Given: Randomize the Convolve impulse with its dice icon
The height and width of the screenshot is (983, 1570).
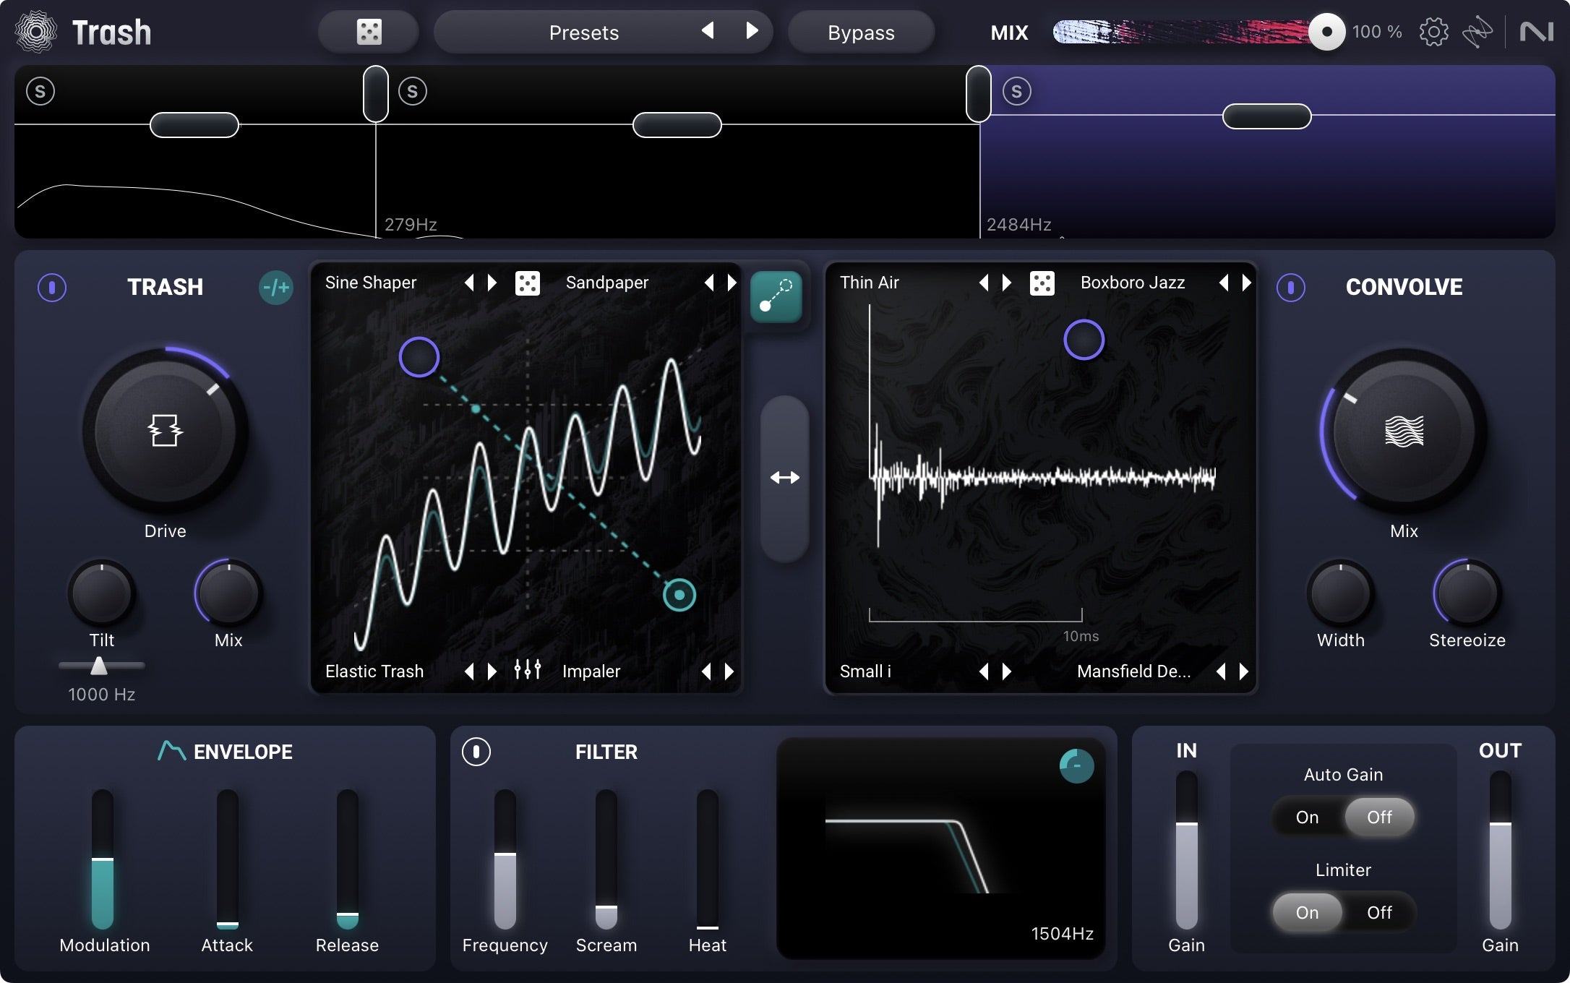Looking at the screenshot, I should [x=1042, y=283].
